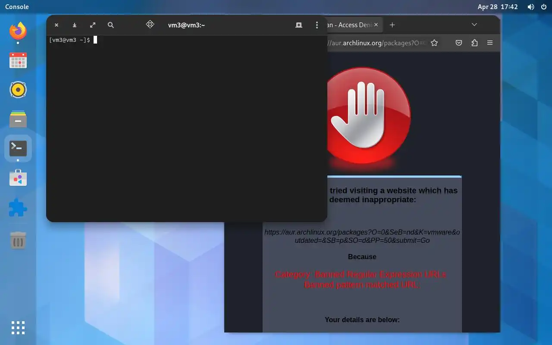The height and width of the screenshot is (345, 552).
Task: Open the Firefox hamburger menu
Action: tap(490, 43)
